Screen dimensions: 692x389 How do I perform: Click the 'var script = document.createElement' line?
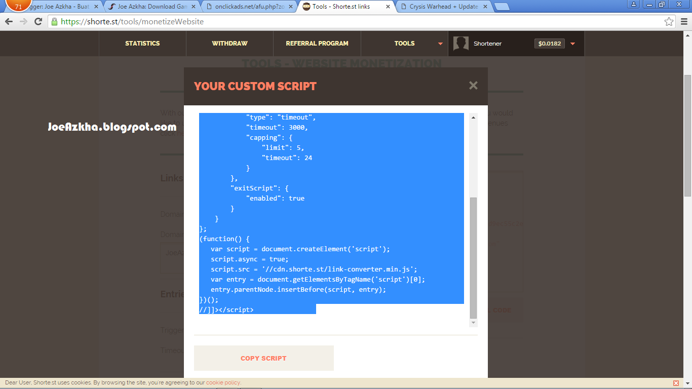(300, 249)
